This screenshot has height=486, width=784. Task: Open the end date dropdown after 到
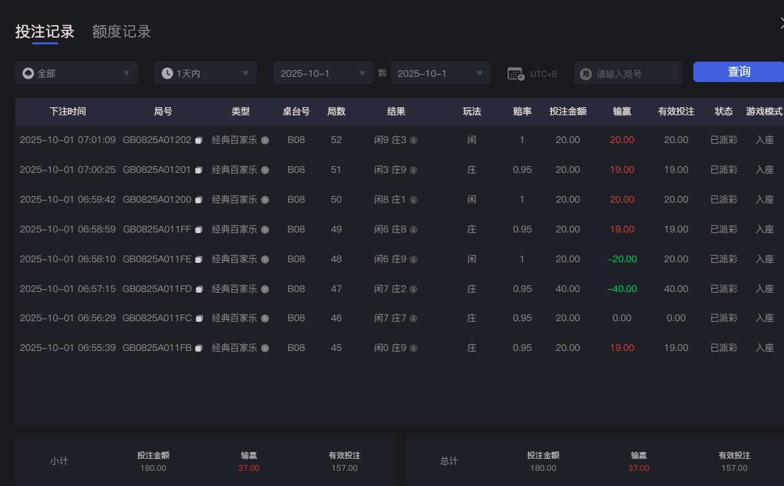coord(440,73)
